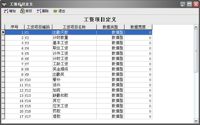Click the 工资项目名称 column header
The height and width of the screenshot is (125, 200).
click(x=74, y=27)
